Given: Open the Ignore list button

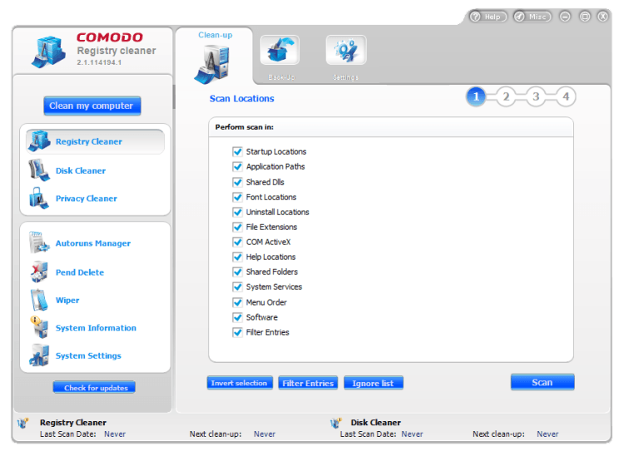Looking at the screenshot, I should (x=374, y=383).
